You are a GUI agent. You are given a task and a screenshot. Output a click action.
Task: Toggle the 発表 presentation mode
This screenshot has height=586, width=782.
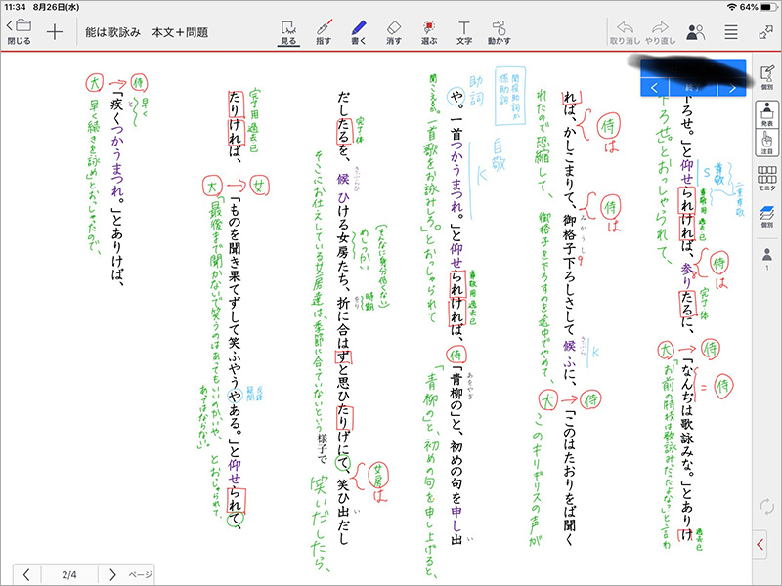point(767,114)
